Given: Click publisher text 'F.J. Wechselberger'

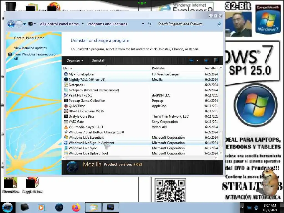Looking at the screenshot, I should (x=165, y=74).
